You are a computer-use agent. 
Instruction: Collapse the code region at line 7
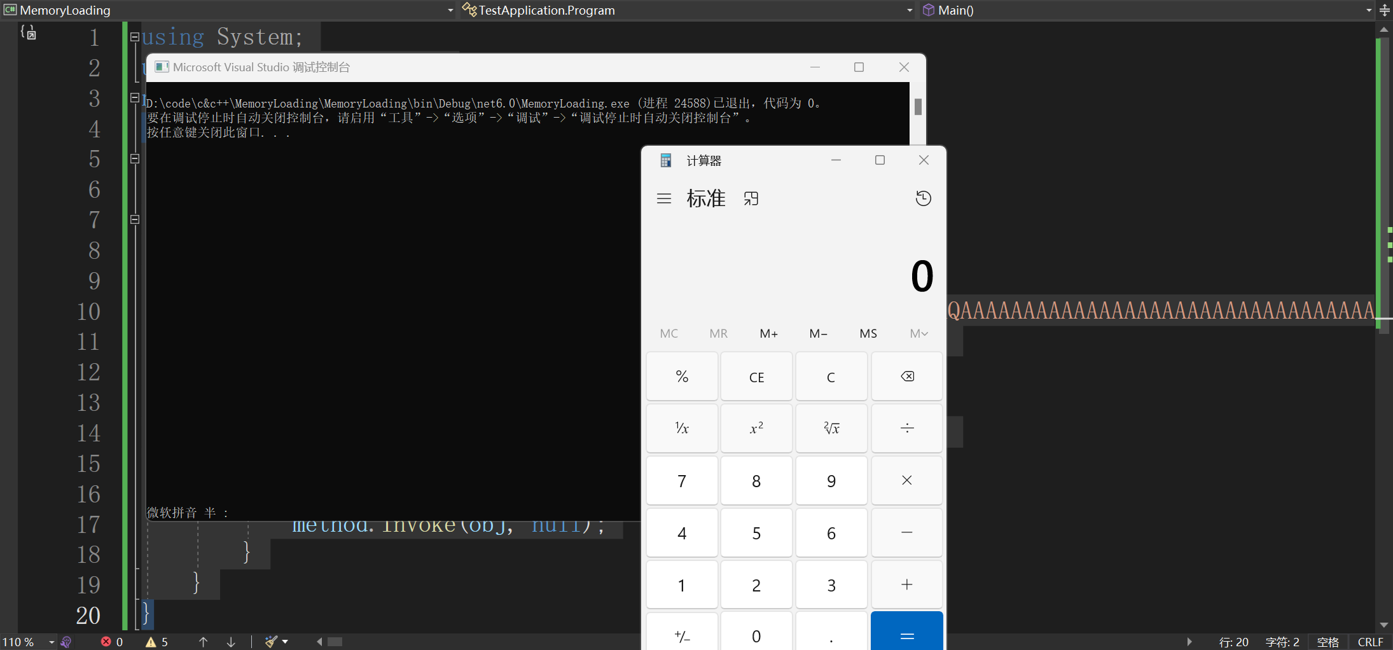(x=135, y=219)
